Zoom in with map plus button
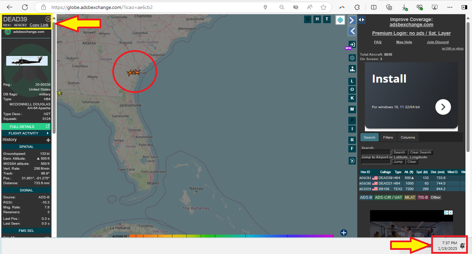This screenshot has width=472, height=254. [344, 233]
